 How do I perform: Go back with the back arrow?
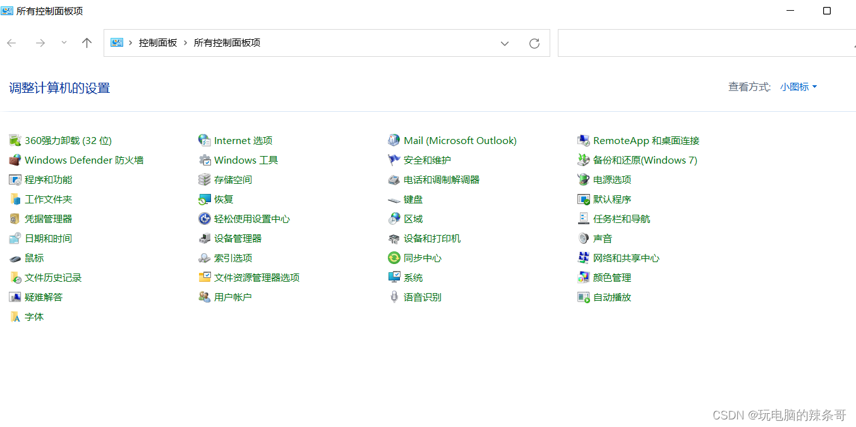(11, 43)
